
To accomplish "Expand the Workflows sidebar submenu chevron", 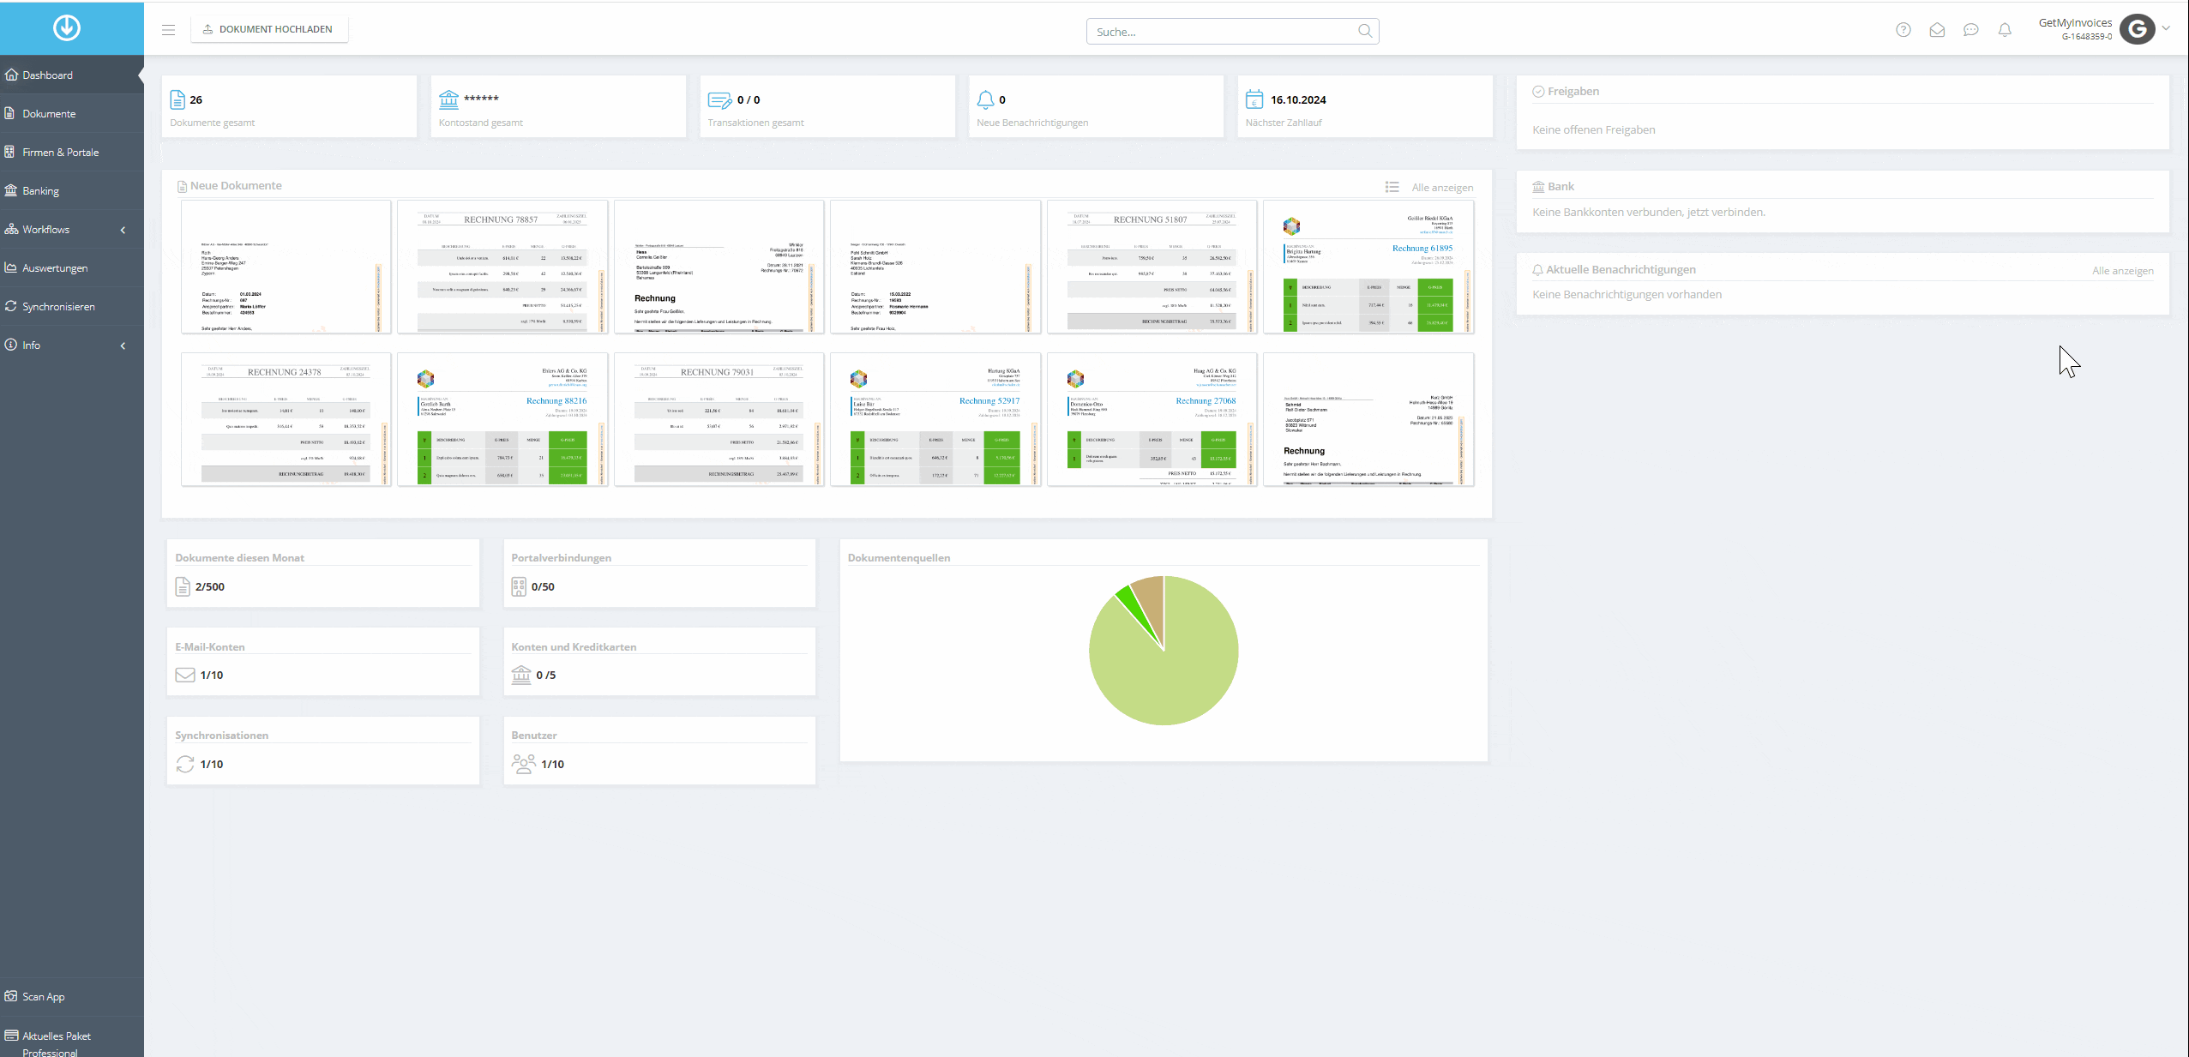I will coord(123,230).
